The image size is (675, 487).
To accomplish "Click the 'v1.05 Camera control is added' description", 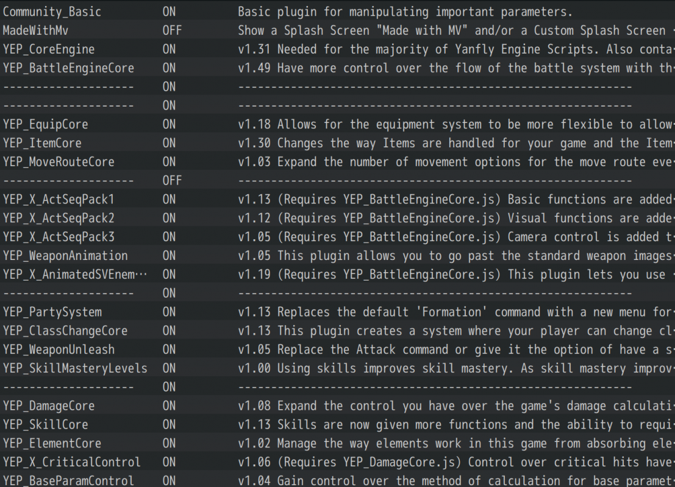I will pyautogui.click(x=455, y=237).
